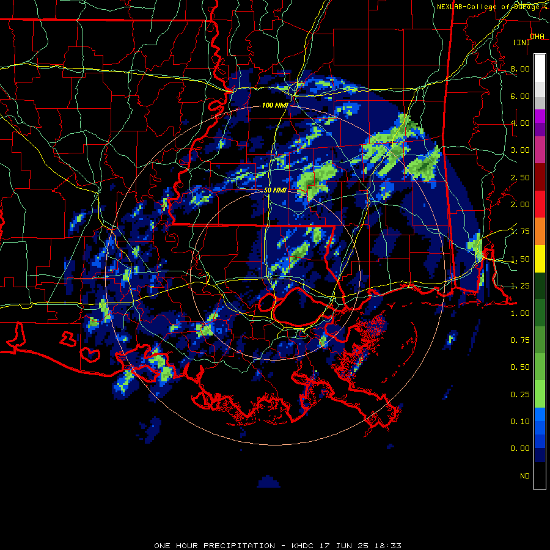Click the 0.10 legend value

tap(519, 422)
